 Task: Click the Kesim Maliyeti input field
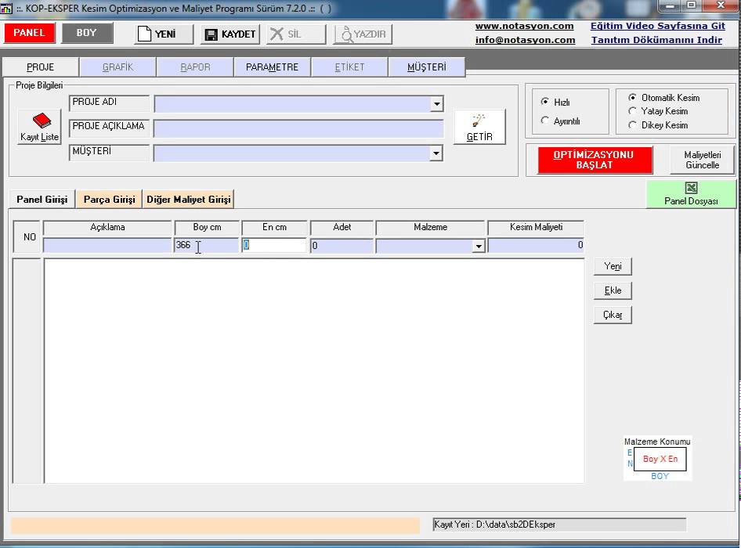point(536,245)
